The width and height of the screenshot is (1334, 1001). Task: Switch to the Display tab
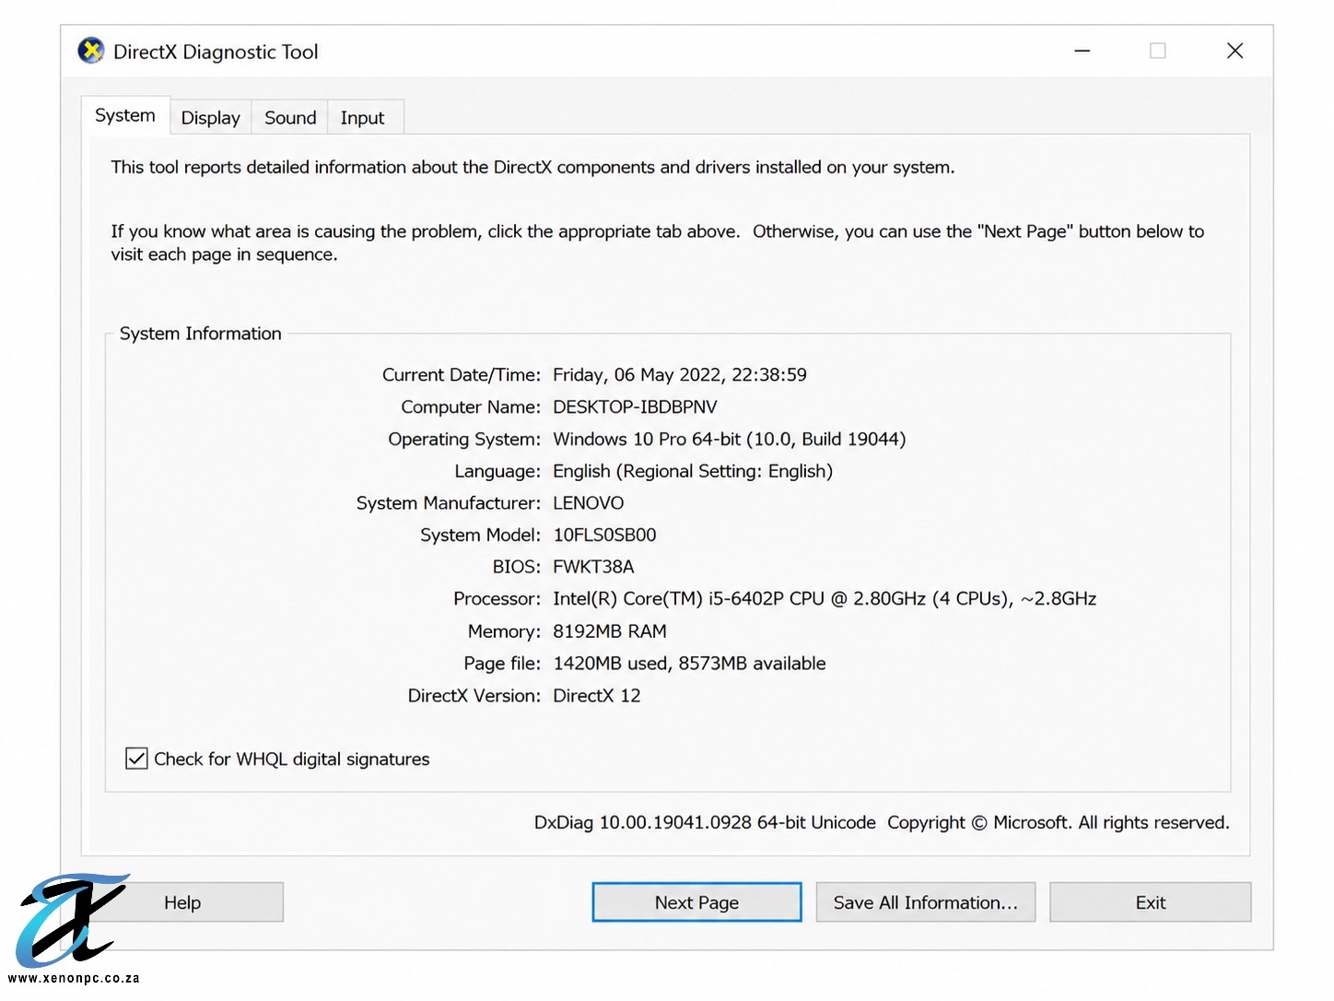click(211, 117)
